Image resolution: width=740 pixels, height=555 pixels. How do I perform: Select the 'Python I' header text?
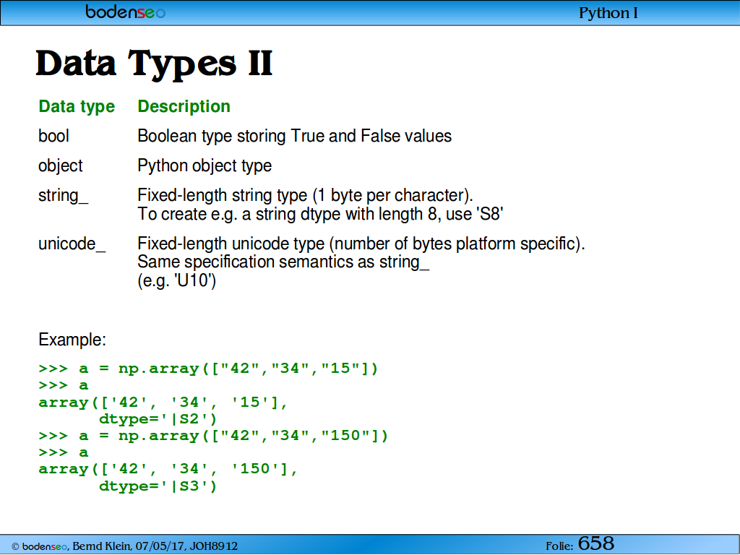[608, 13]
